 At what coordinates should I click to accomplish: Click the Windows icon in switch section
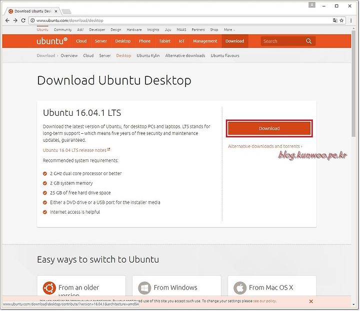144,288
